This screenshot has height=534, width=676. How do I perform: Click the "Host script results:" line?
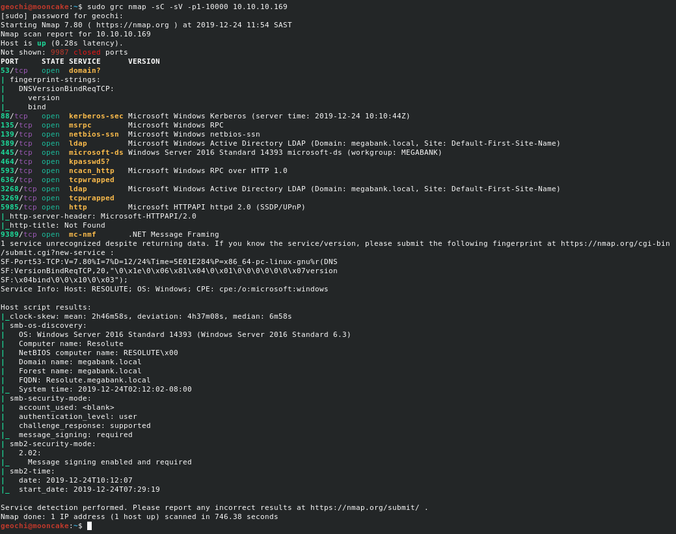point(46,307)
